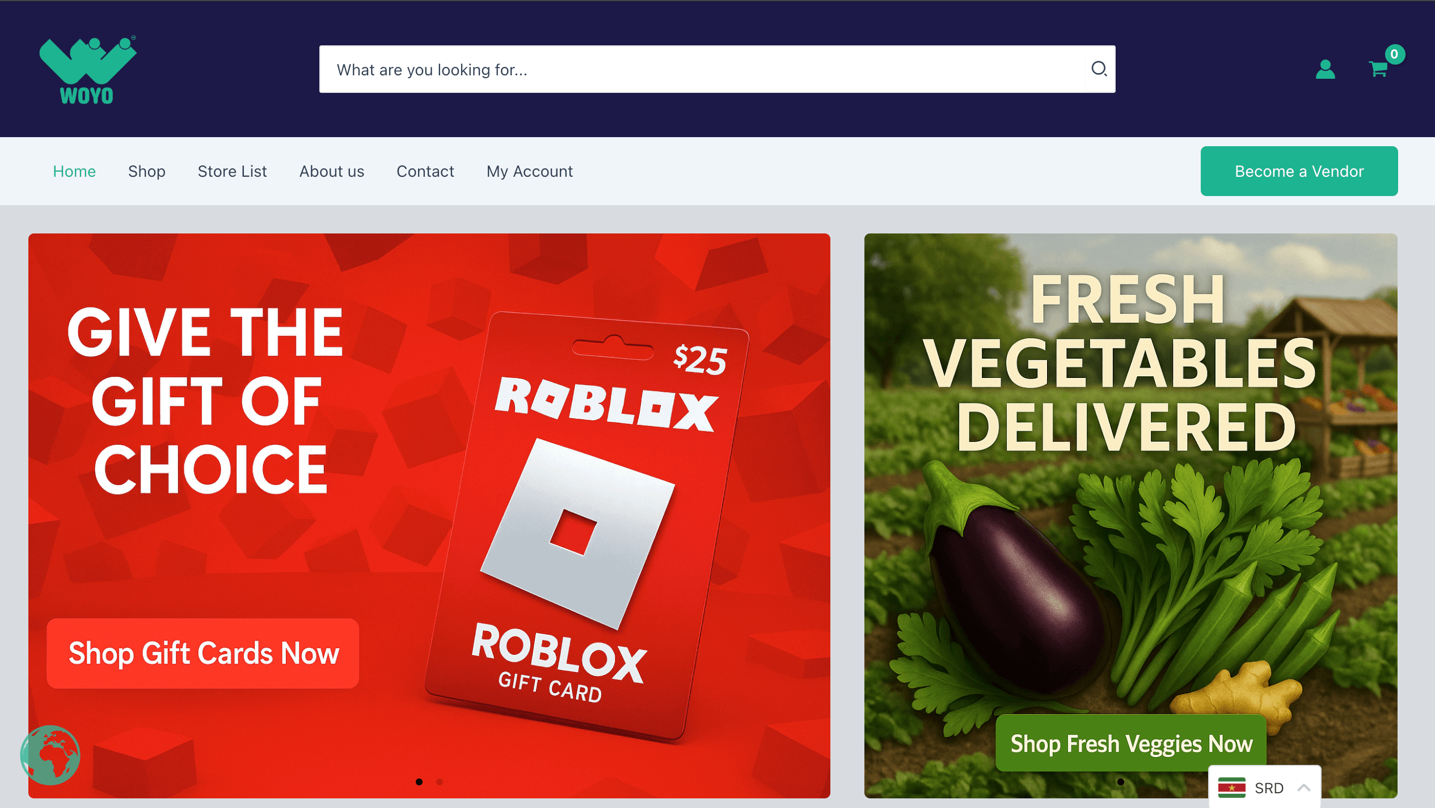
Task: Click the cart item count badge
Action: click(1394, 54)
